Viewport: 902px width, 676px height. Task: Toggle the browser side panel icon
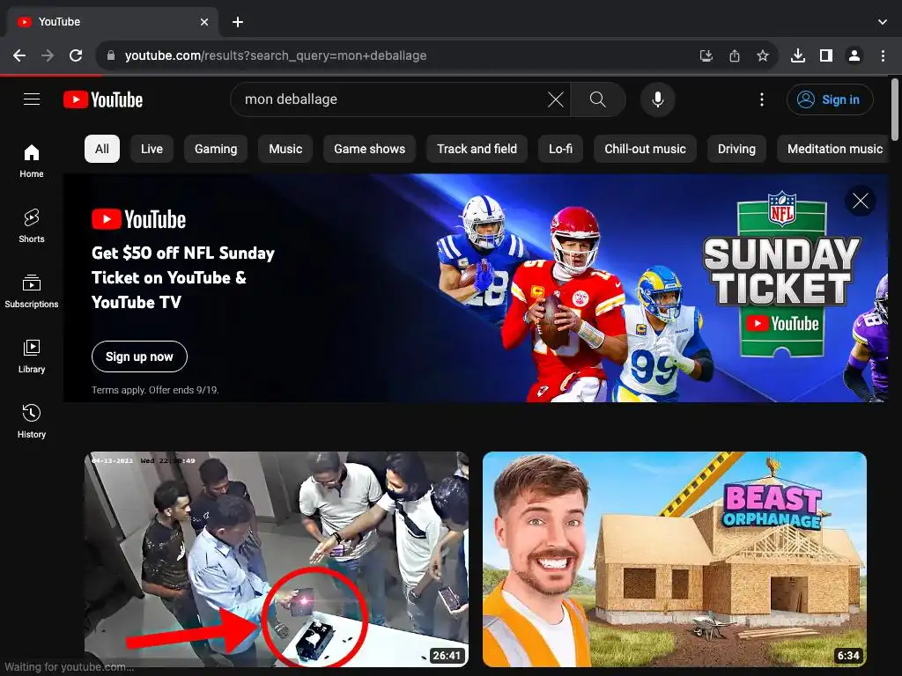coord(825,55)
